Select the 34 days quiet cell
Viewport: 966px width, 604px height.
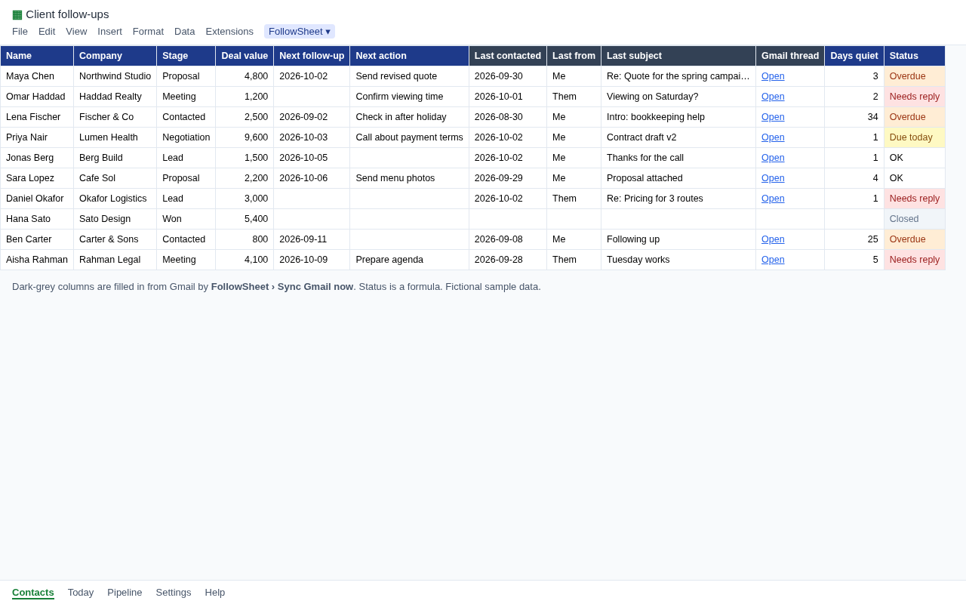click(854, 117)
